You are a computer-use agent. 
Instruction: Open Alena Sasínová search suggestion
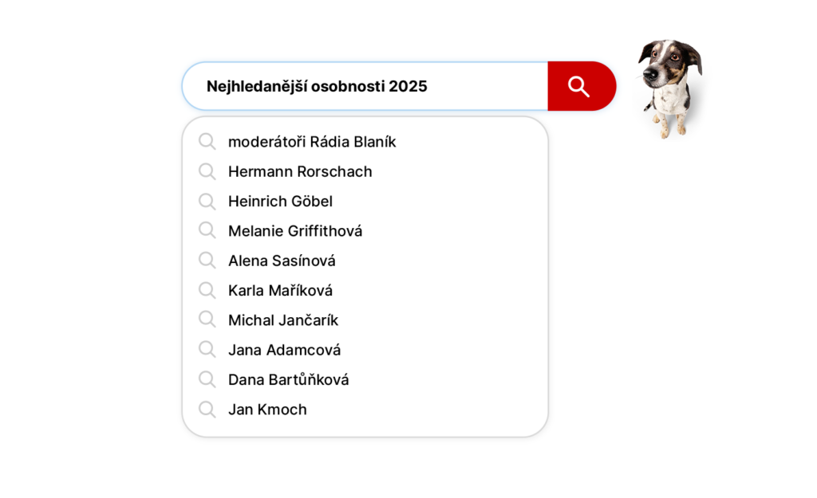pyautogui.click(x=282, y=261)
